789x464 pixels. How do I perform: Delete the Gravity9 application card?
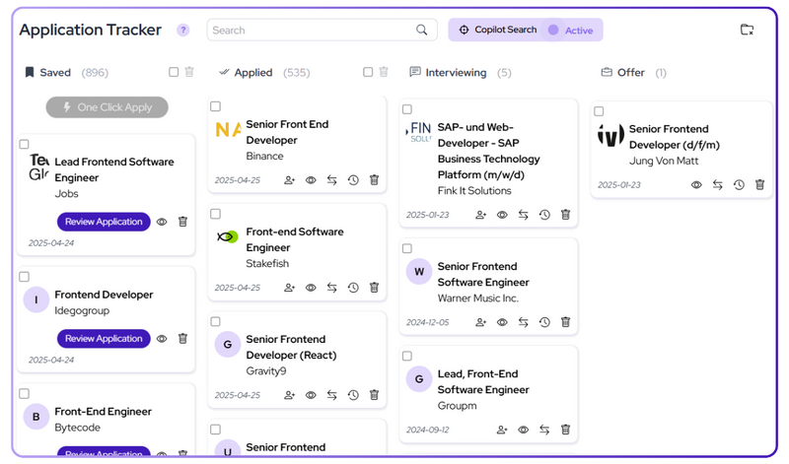click(x=375, y=395)
